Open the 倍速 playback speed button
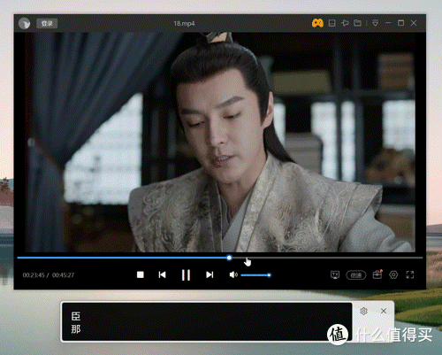This screenshot has height=355, width=442. [356, 275]
